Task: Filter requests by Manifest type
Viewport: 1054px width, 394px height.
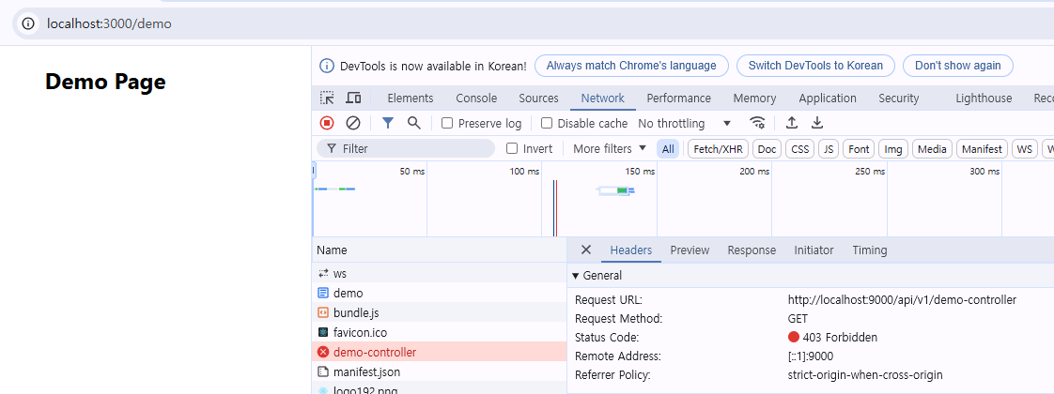Action: (982, 149)
